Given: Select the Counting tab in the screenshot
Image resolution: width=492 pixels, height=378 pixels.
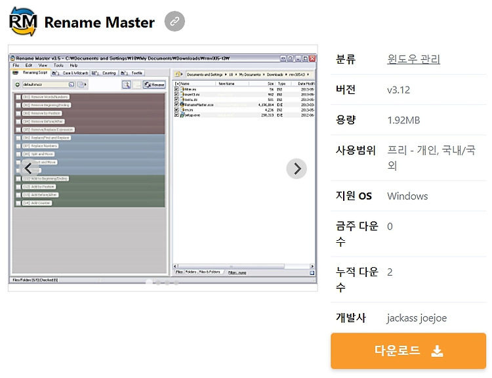Looking at the screenshot, I should click(x=105, y=73).
